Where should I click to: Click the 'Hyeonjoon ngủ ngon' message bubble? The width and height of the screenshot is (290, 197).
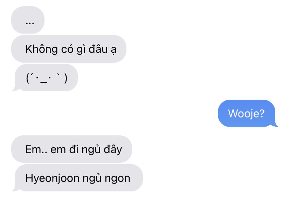click(78, 178)
